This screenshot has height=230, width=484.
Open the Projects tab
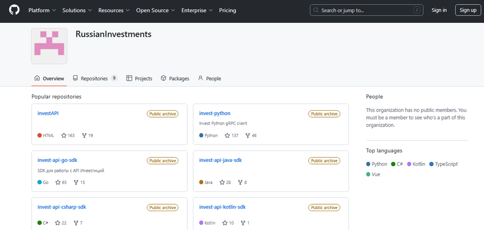pyautogui.click(x=139, y=78)
